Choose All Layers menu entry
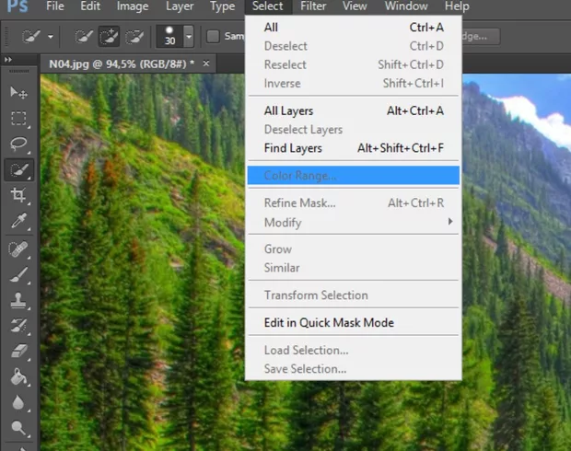Screen dimensions: 571x451 point(354,110)
